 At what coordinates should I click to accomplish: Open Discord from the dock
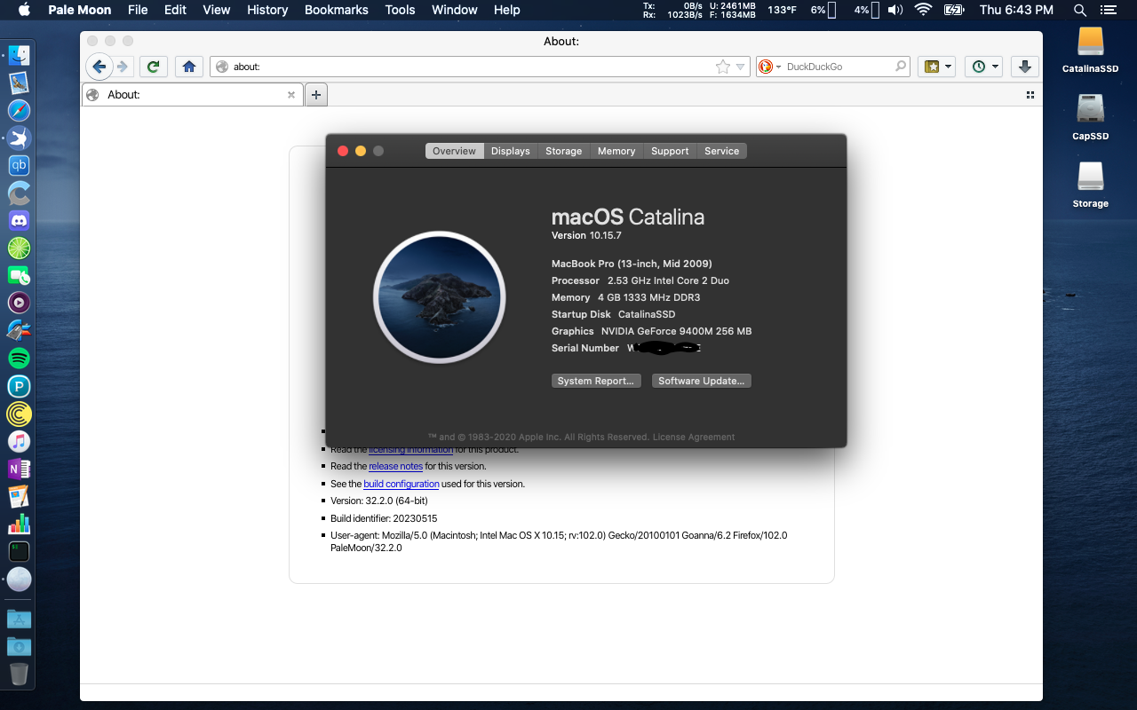click(19, 220)
